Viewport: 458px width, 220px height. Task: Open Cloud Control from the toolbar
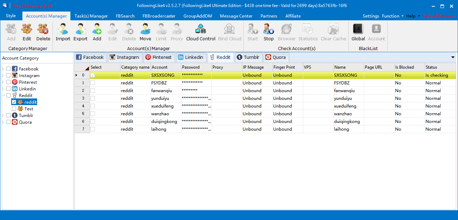point(201,32)
